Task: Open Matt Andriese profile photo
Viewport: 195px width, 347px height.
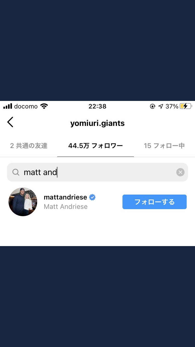Action: tap(23, 202)
